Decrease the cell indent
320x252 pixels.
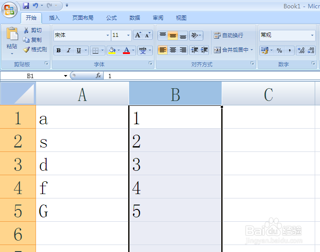pyautogui.click(x=194, y=50)
